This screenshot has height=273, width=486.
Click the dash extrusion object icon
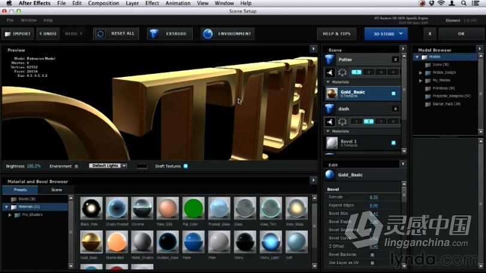point(329,109)
